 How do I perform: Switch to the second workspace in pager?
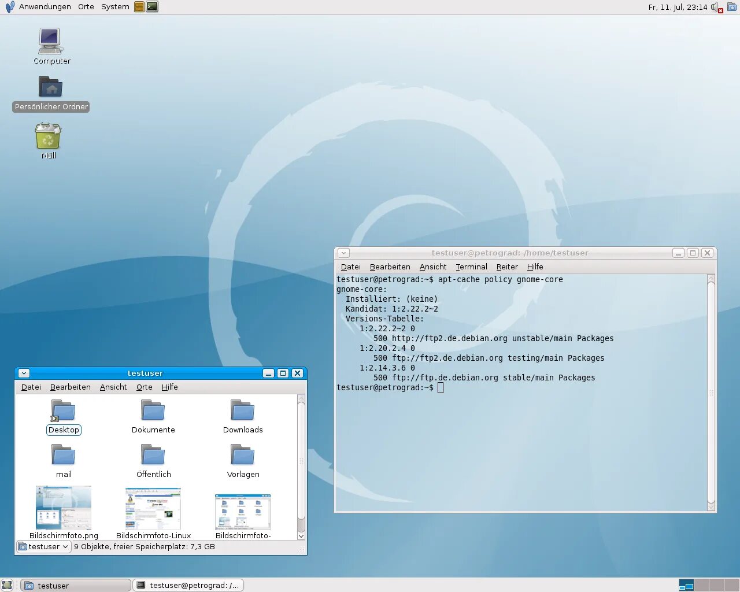point(701,585)
